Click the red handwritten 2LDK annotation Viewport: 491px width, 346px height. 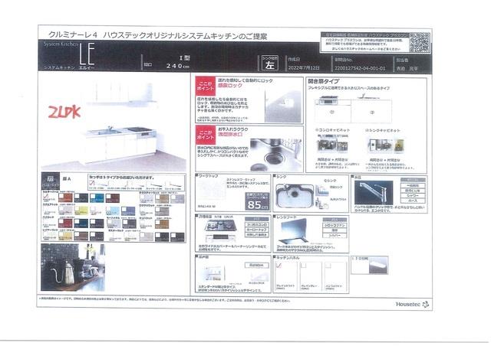[x=64, y=113]
